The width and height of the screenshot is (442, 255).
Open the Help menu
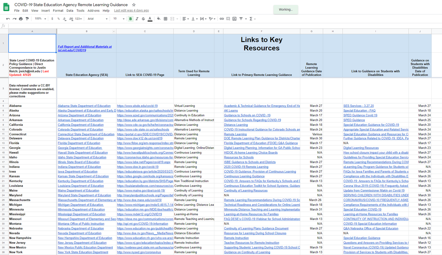pyautogui.click(x=106, y=11)
